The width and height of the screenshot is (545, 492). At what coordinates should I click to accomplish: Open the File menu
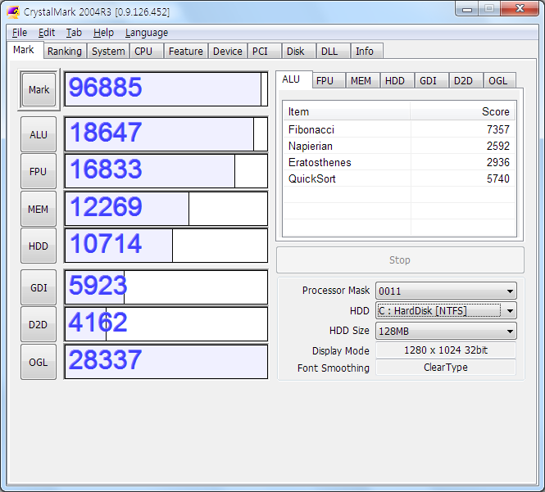tap(20, 33)
